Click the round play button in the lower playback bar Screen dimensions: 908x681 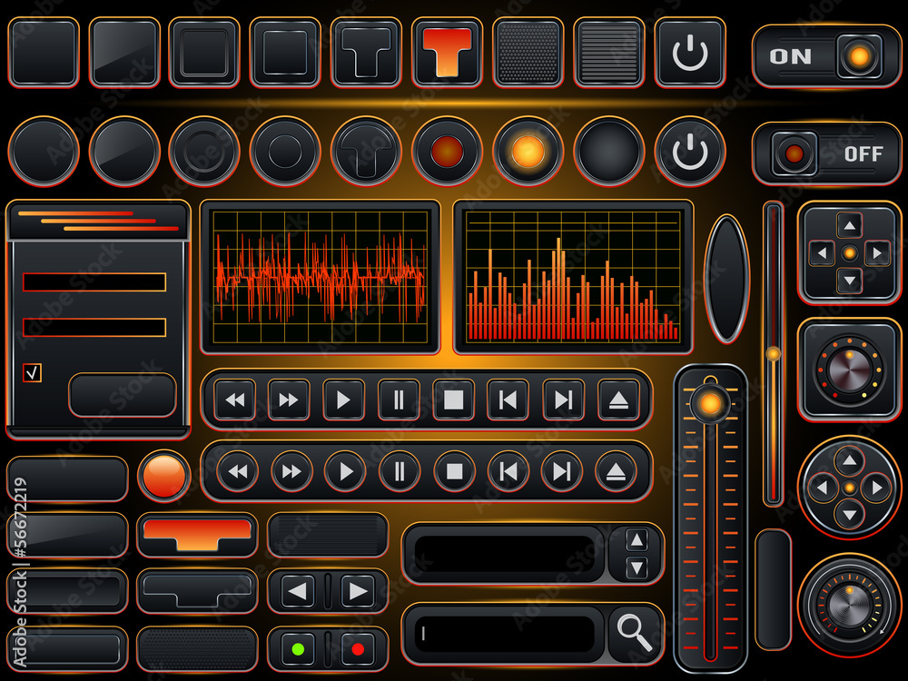point(345,471)
